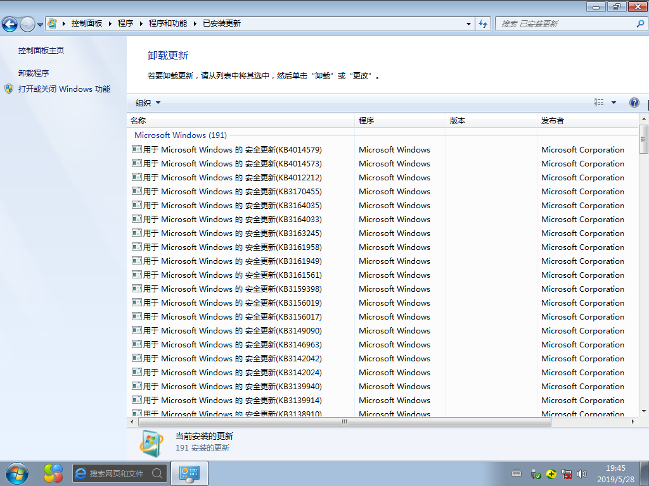Select update KB3170455
Screen dimensions: 649x486
point(227,191)
